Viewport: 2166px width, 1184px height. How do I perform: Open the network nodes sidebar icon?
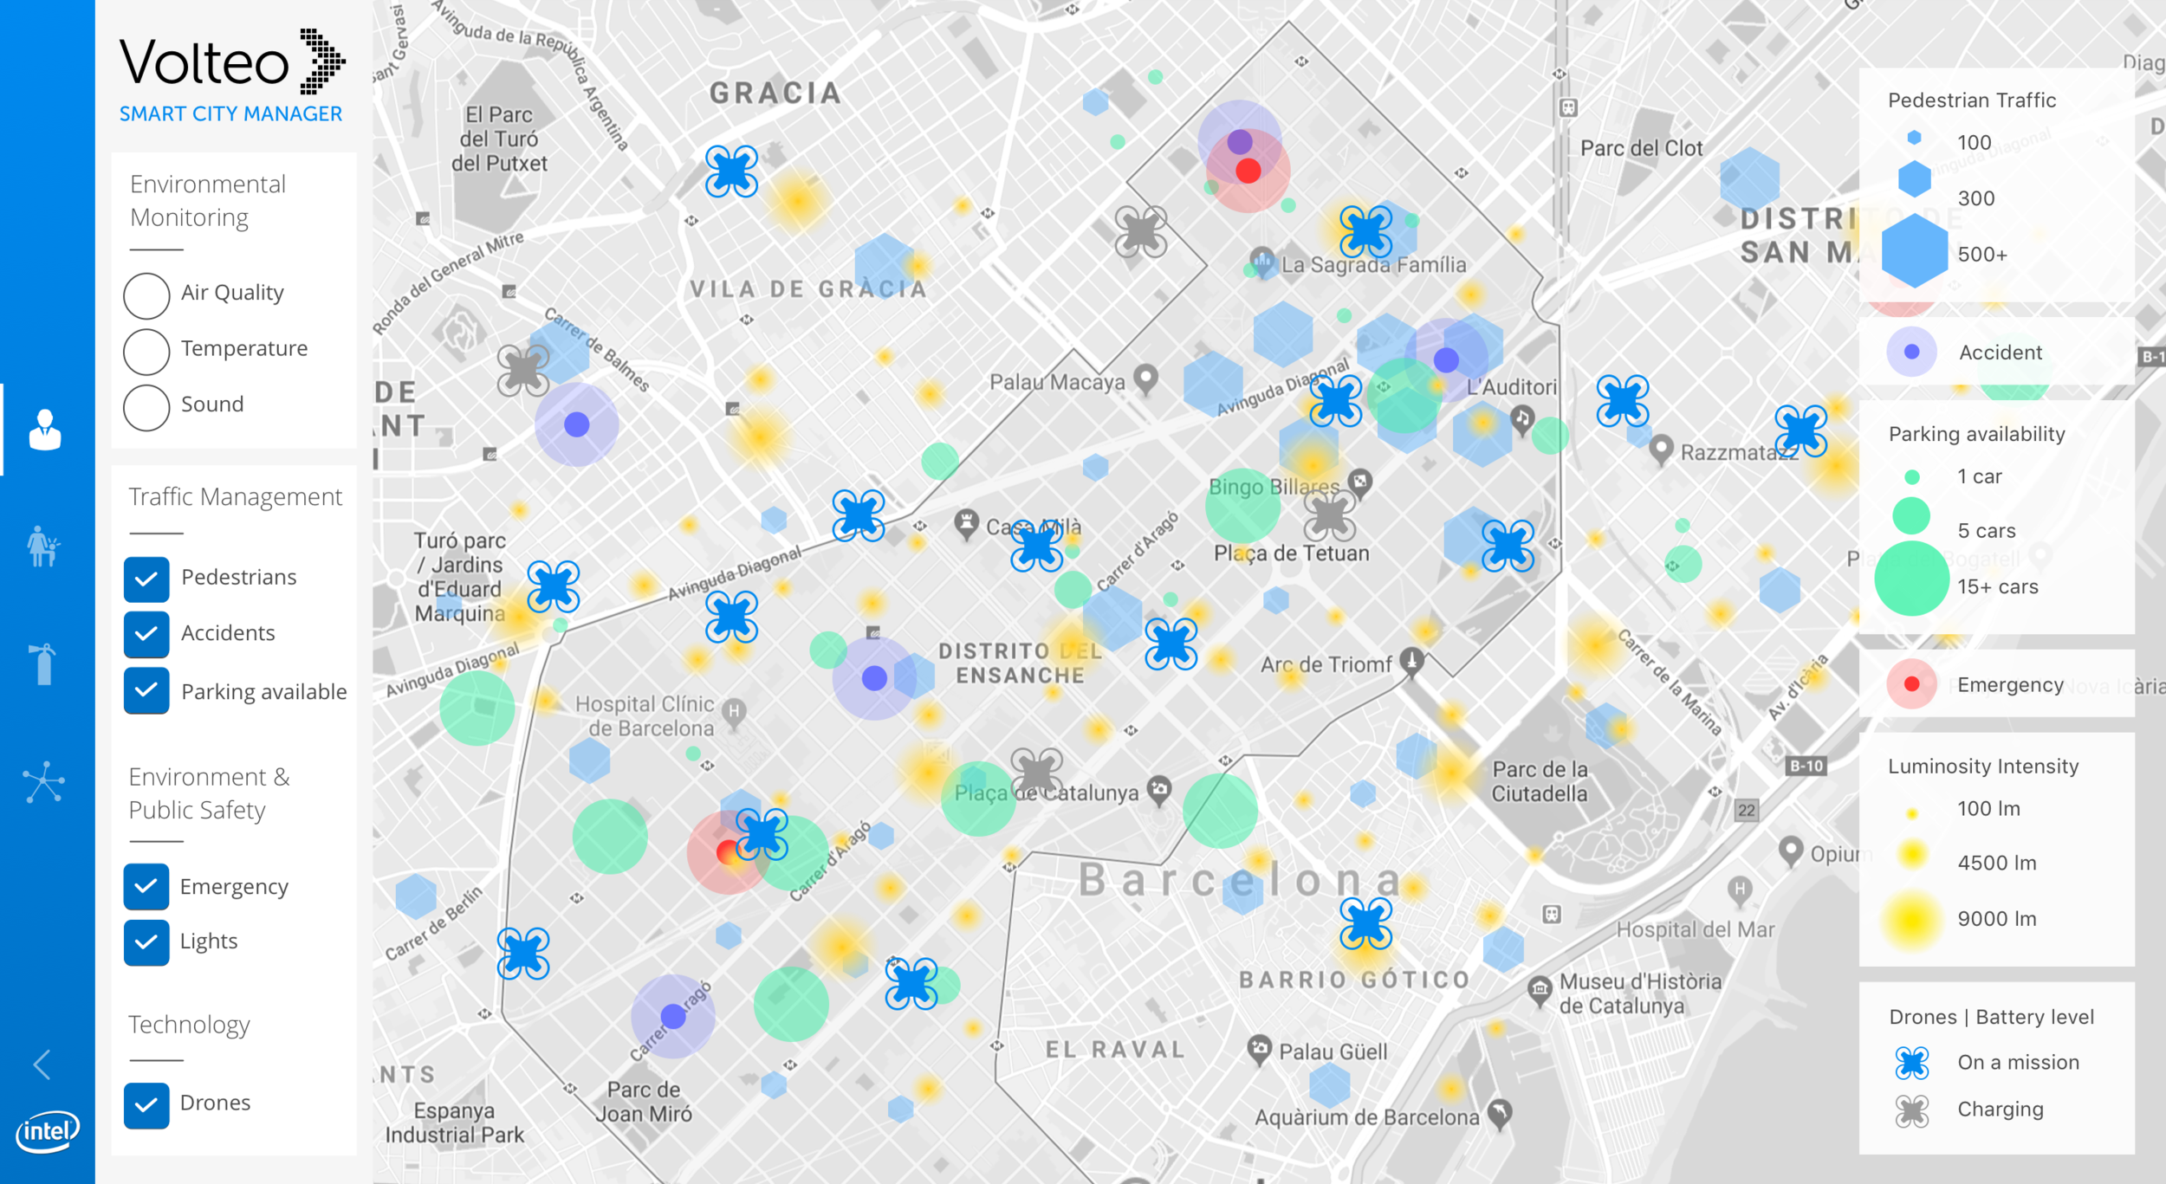(43, 782)
